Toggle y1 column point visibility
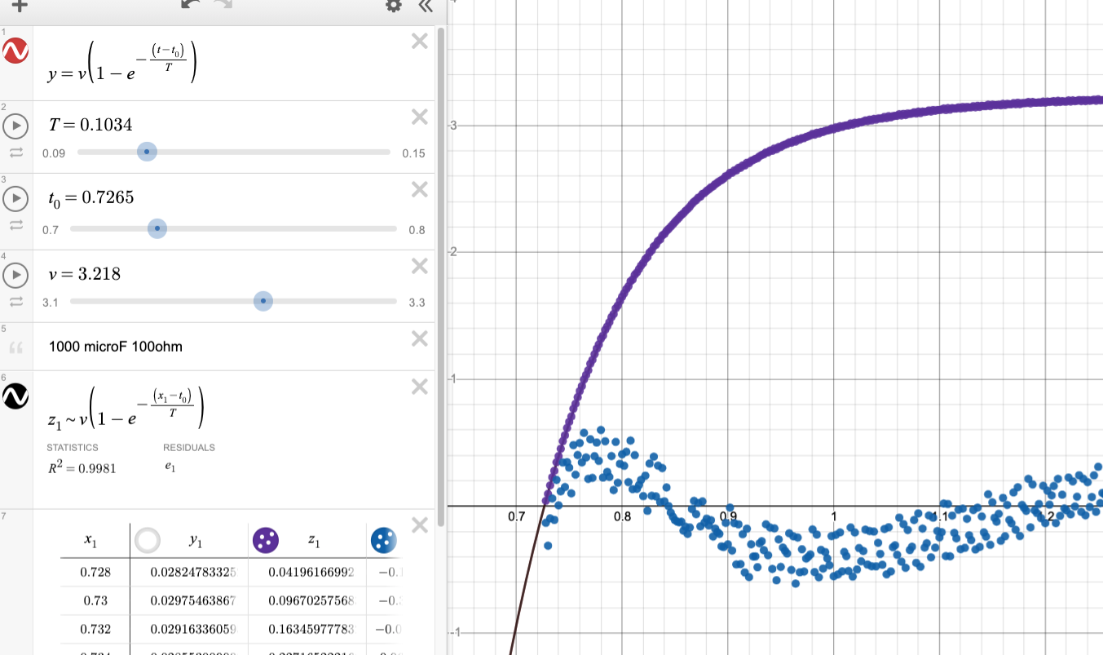This screenshot has width=1103, height=655. [x=148, y=540]
